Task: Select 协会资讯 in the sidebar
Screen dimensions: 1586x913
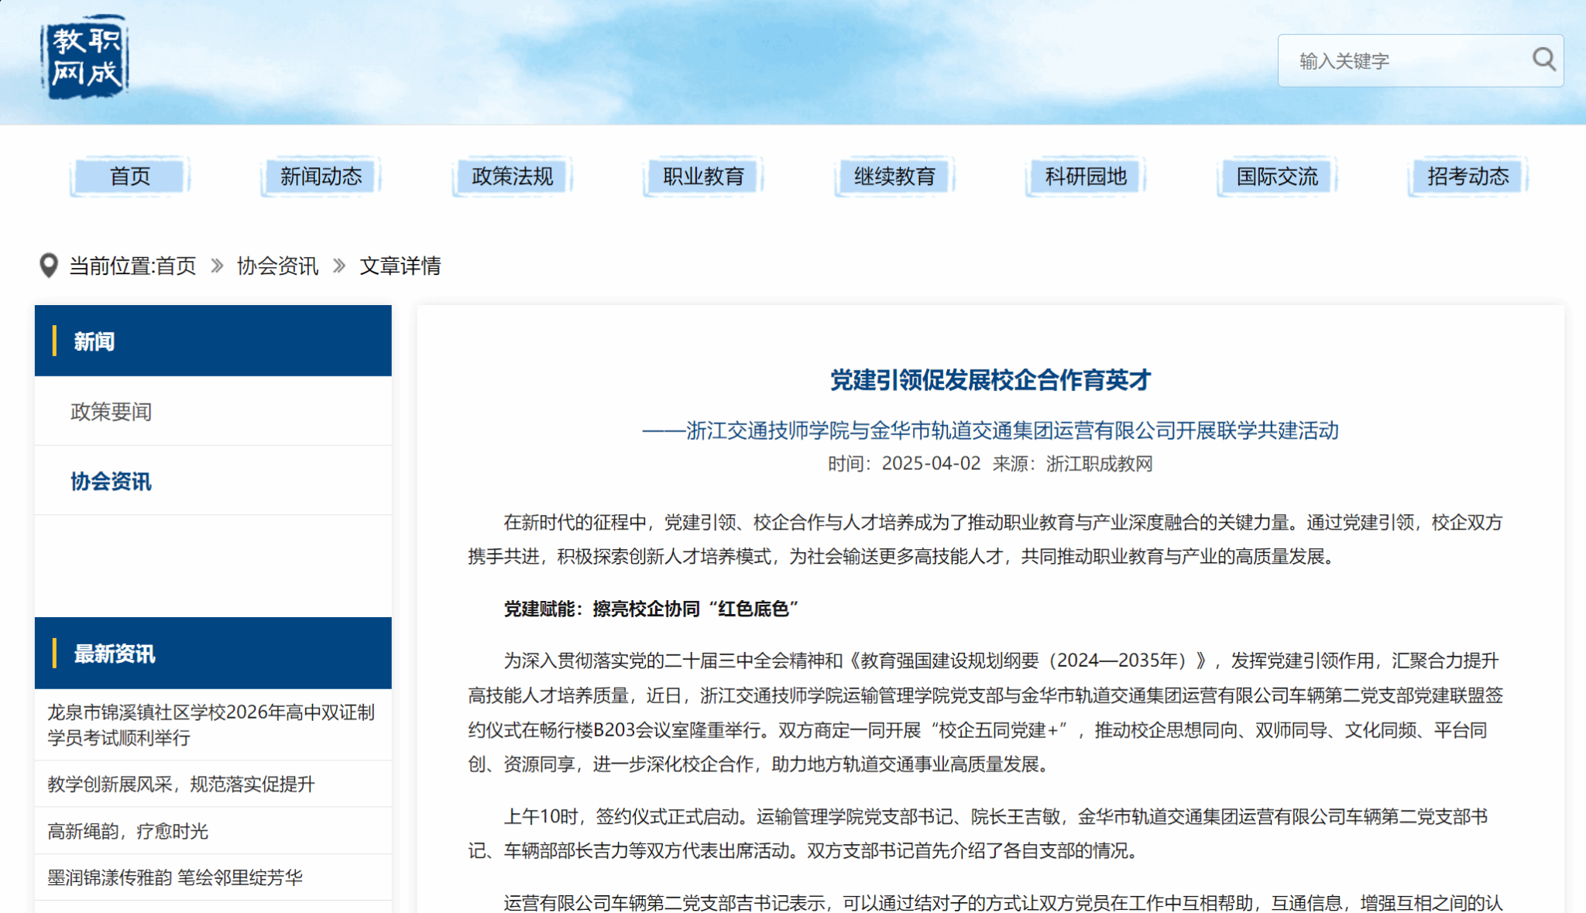Action: [x=112, y=482]
